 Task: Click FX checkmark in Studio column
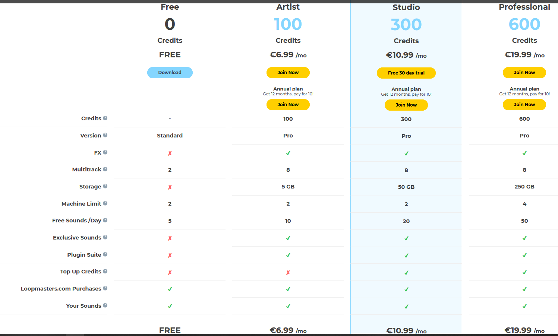(x=406, y=153)
